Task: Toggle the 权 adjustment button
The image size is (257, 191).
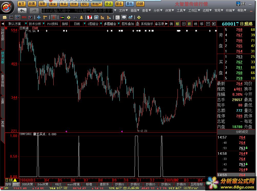Action: click(189, 24)
